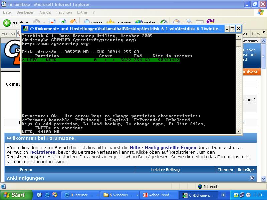
Task: Click the DE language indicator
Action: (x=223, y=195)
